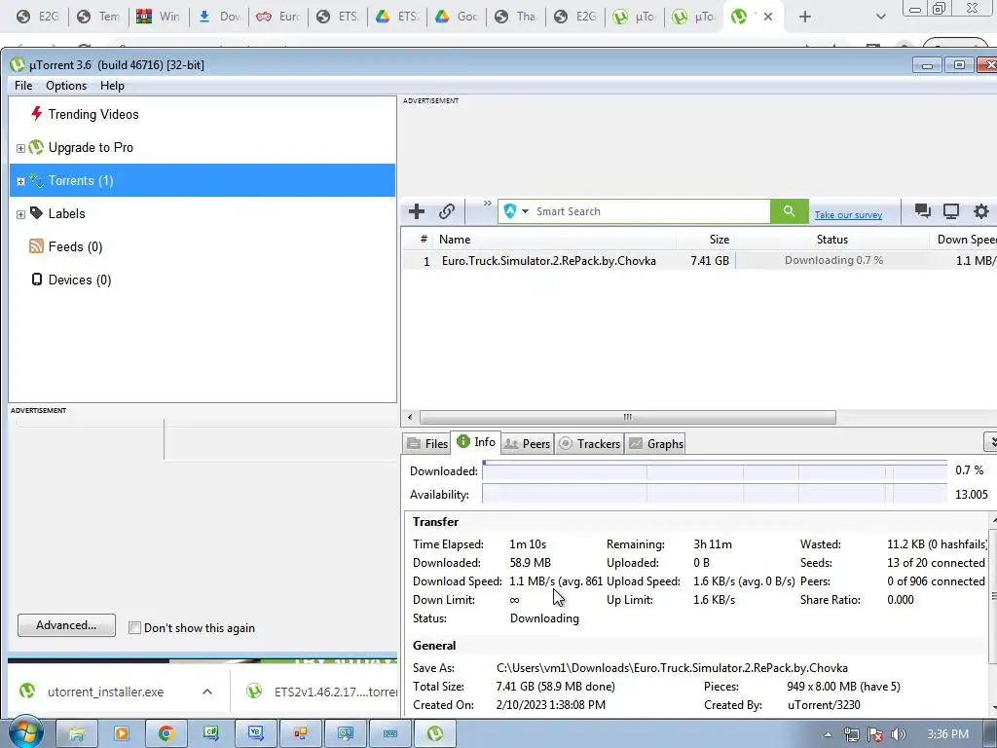Select Feeds (0) in the sidebar

point(75,246)
